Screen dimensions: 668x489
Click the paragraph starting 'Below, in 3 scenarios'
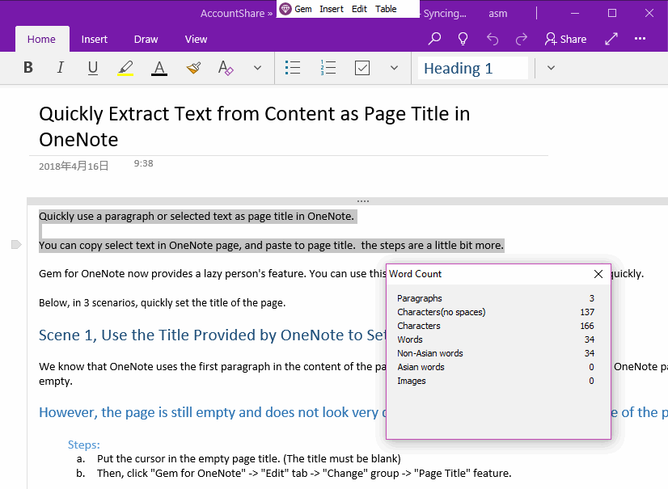click(162, 303)
